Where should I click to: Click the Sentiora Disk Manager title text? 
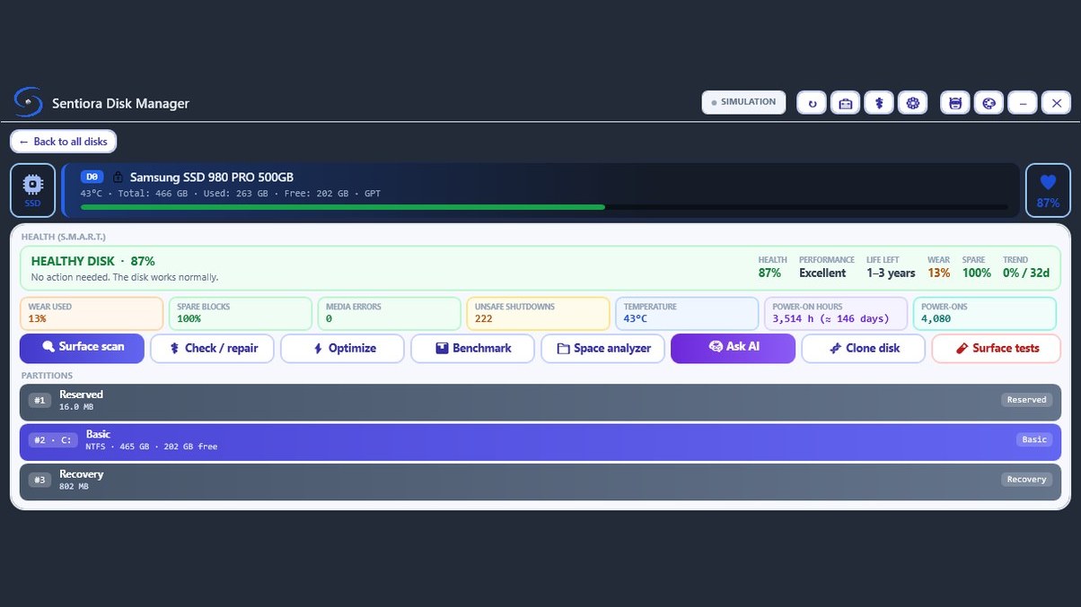click(120, 103)
